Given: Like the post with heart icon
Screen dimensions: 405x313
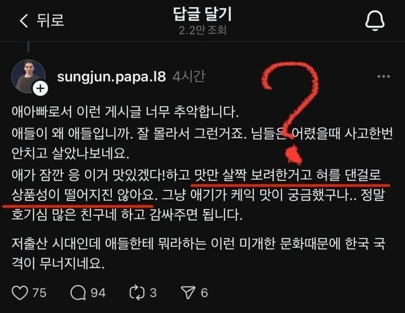Looking at the screenshot, I should pyautogui.click(x=20, y=293).
